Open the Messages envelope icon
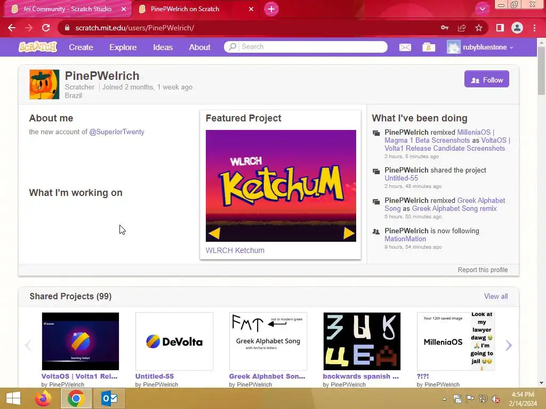Viewport: 546px width, 409px height. click(405, 47)
